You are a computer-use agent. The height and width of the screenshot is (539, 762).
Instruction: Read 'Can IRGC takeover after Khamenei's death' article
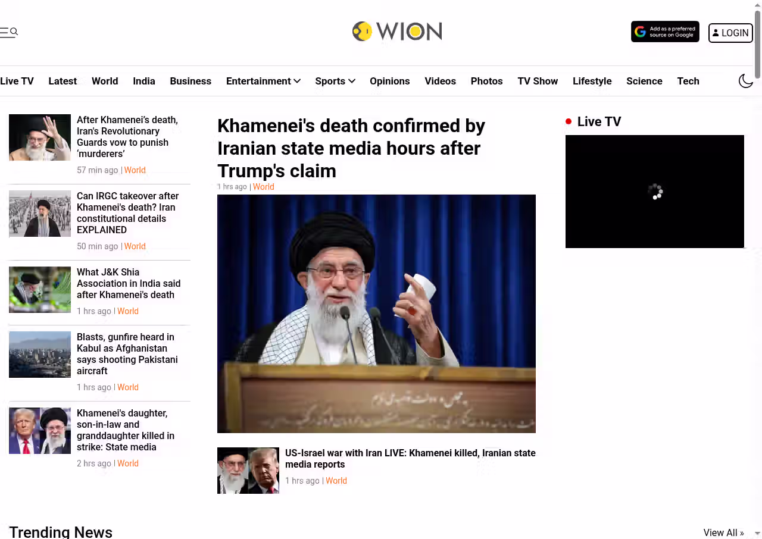[127, 213]
